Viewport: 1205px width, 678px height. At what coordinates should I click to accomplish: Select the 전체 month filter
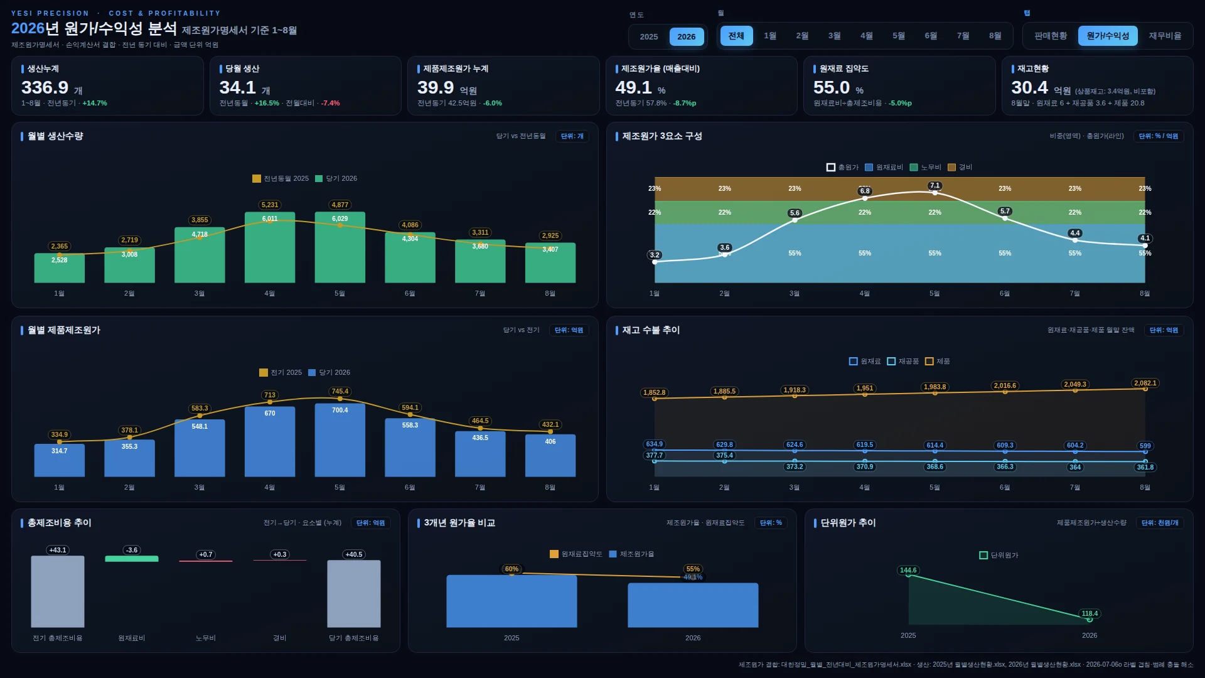[x=736, y=36]
